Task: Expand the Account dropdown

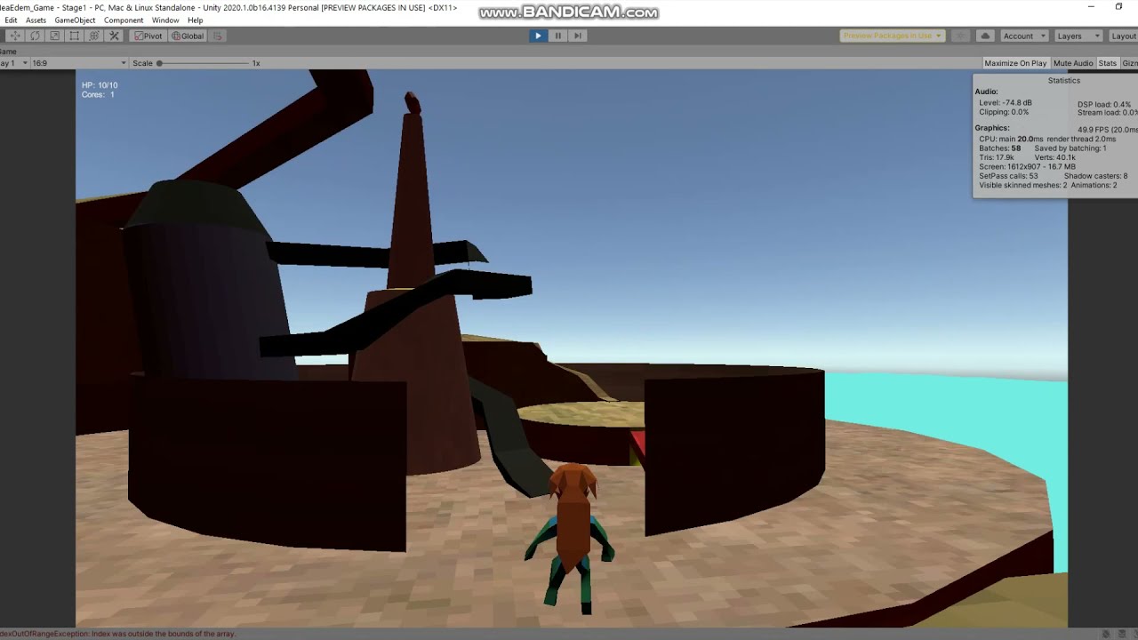Action: [1024, 36]
